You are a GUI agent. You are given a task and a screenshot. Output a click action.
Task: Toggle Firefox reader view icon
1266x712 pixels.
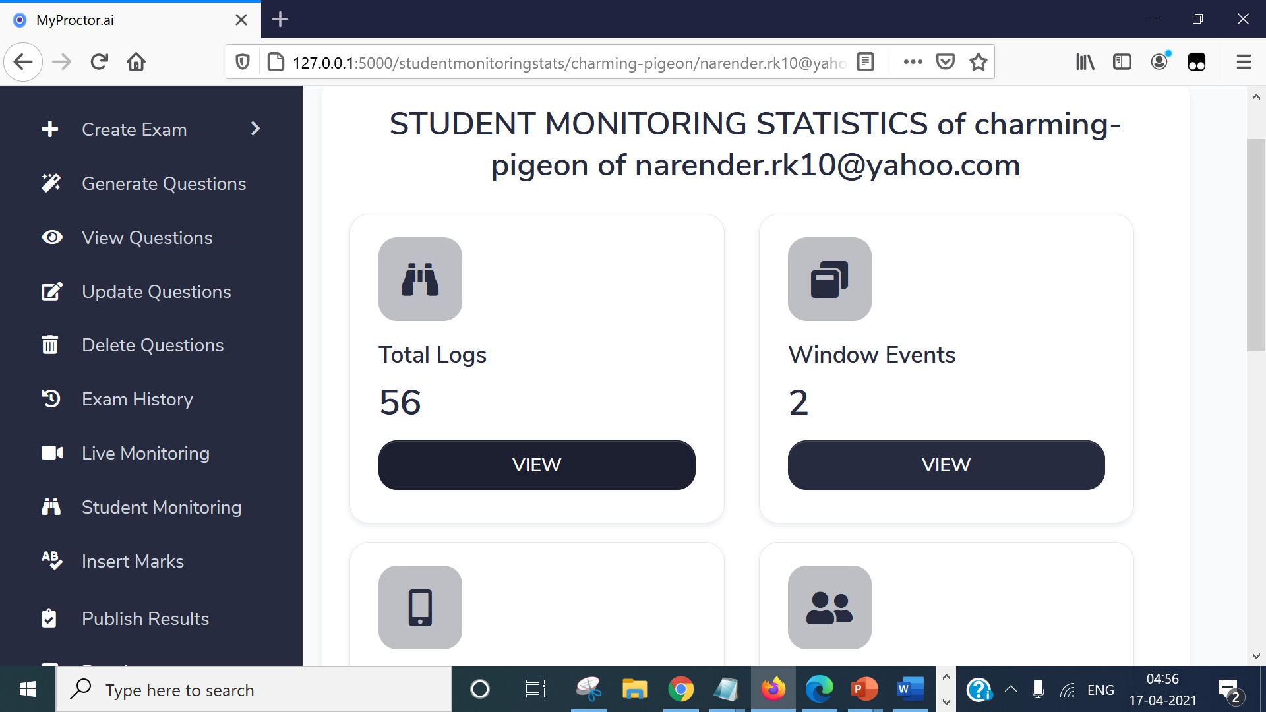[865, 62]
